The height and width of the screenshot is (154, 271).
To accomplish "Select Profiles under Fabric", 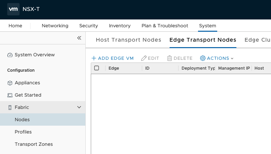I will click(23, 132).
